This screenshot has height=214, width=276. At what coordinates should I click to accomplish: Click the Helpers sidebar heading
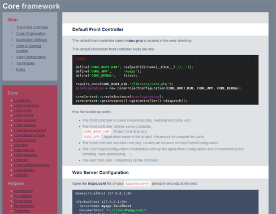pyautogui.click(x=16, y=184)
